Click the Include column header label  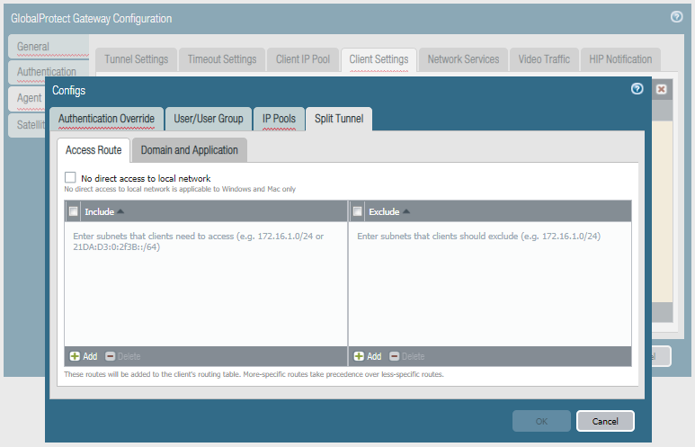(x=99, y=211)
